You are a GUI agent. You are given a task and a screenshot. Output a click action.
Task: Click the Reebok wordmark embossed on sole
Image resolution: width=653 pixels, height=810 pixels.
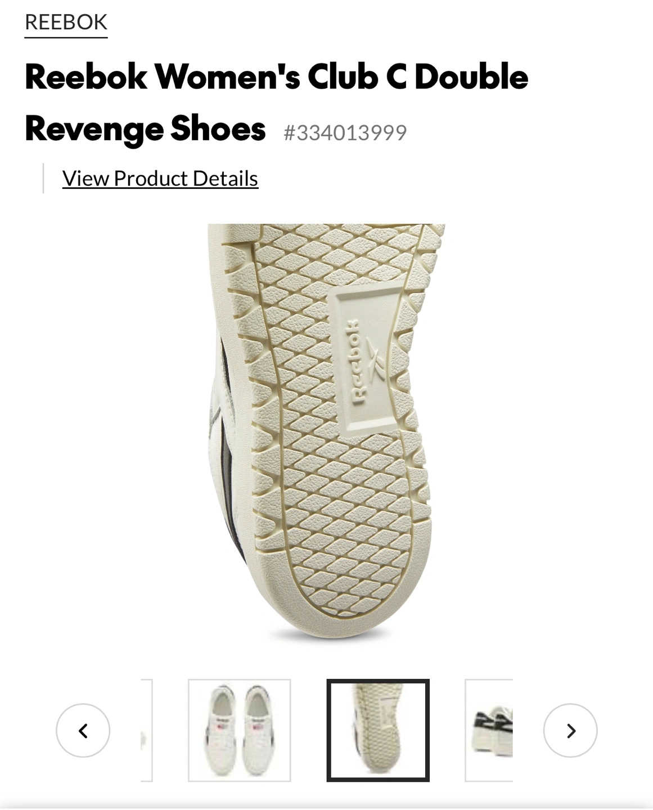click(x=354, y=362)
